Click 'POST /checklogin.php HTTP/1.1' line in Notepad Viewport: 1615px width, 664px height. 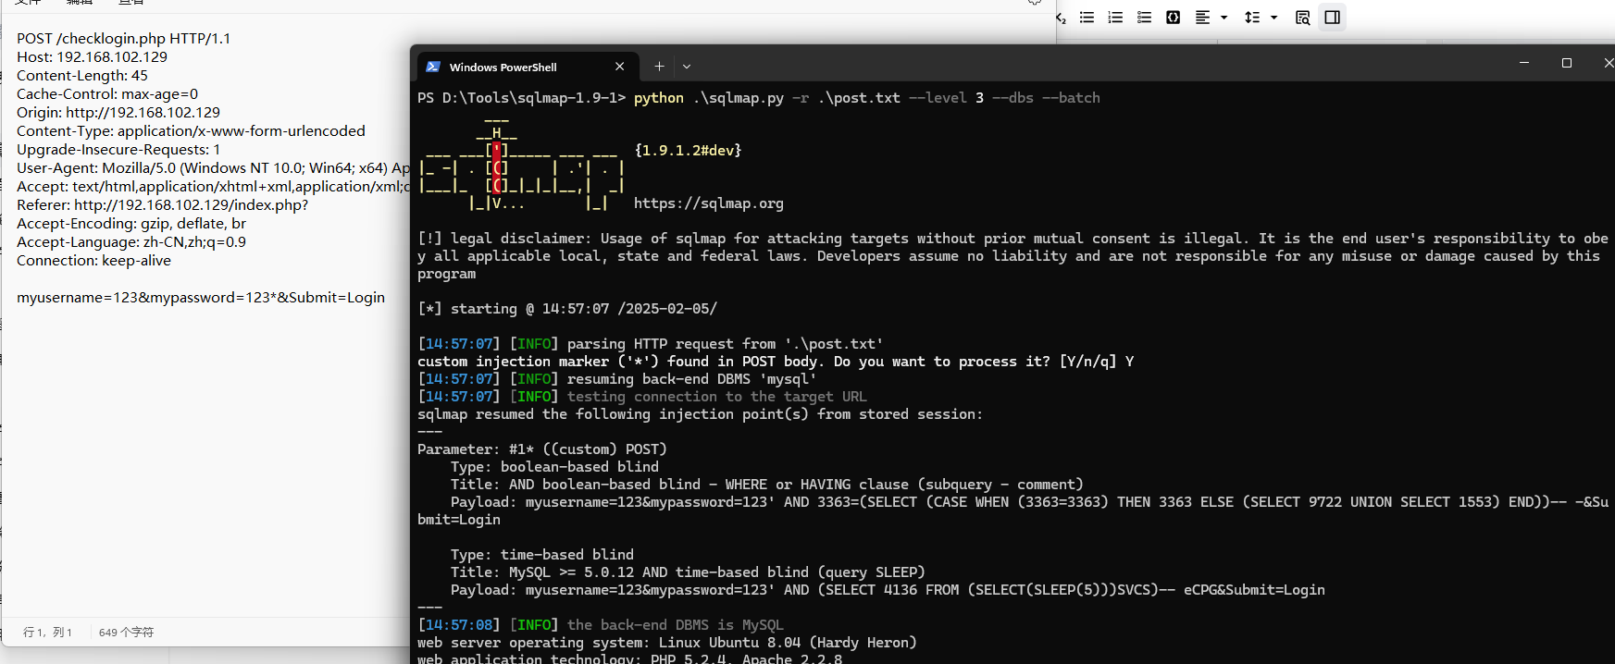(123, 39)
